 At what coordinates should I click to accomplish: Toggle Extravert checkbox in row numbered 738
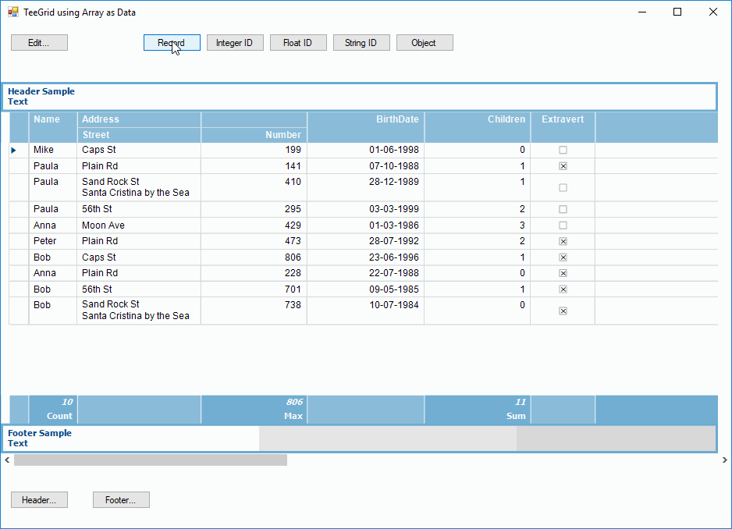pos(563,311)
